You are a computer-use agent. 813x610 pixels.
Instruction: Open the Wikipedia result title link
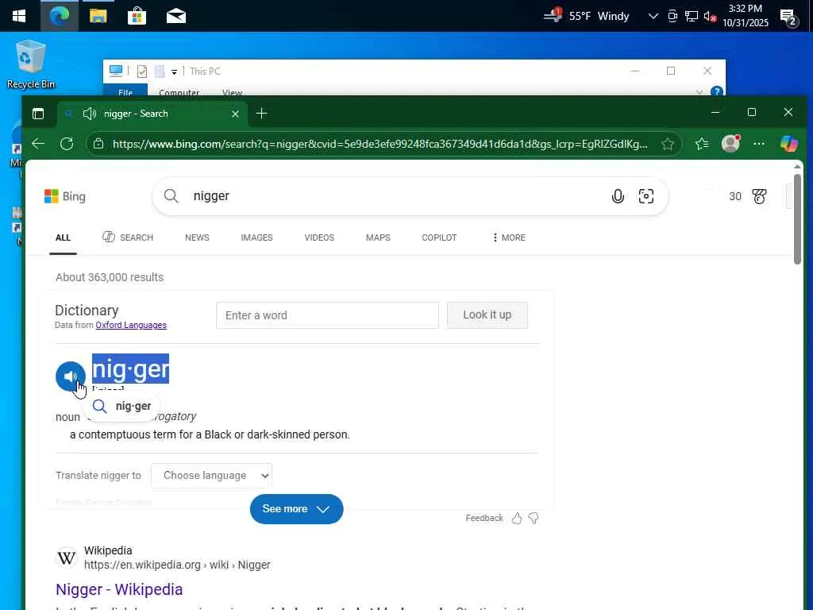pos(119,590)
